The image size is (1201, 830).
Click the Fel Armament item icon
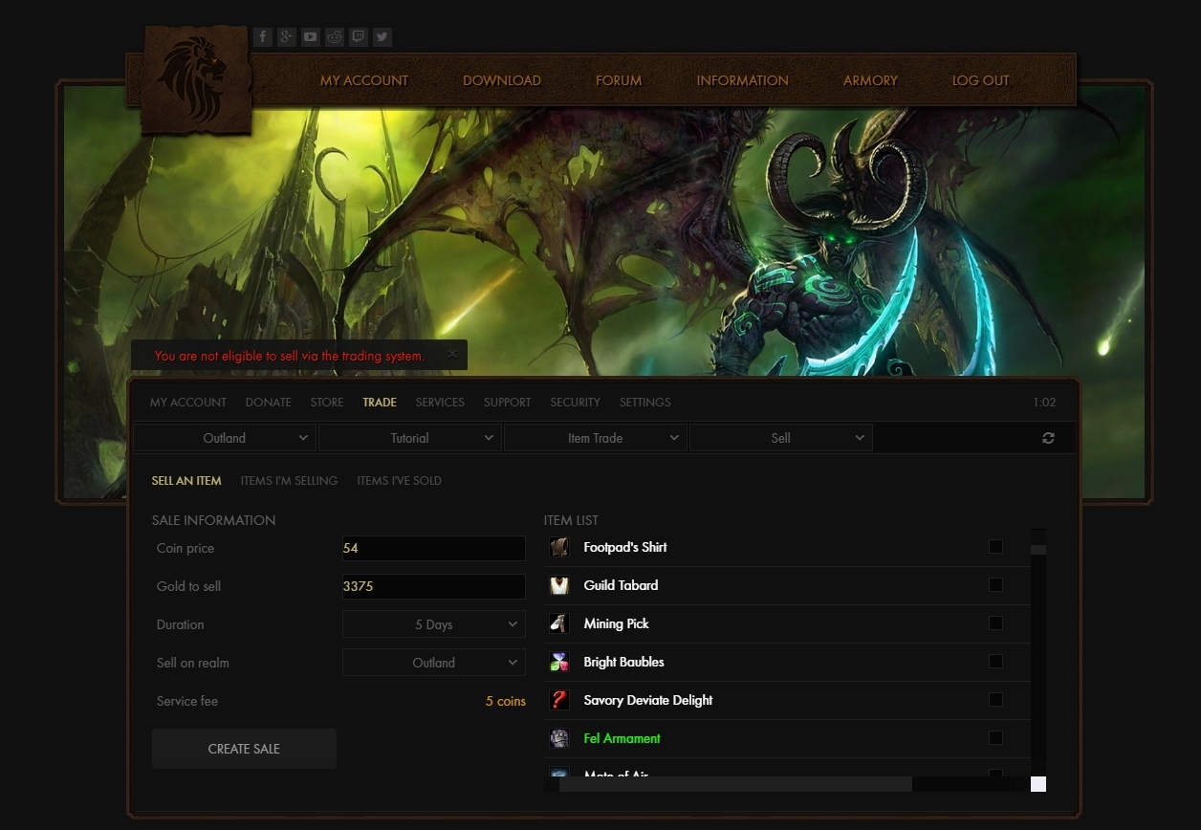click(559, 738)
